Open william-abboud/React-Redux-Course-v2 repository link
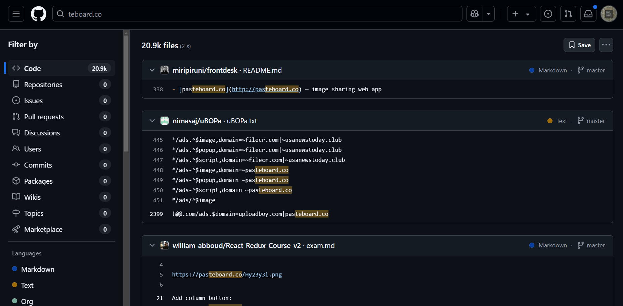This screenshot has height=306, width=623. 237,245
